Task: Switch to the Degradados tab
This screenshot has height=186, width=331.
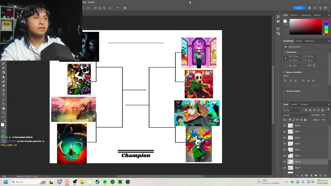Action: [306, 15]
